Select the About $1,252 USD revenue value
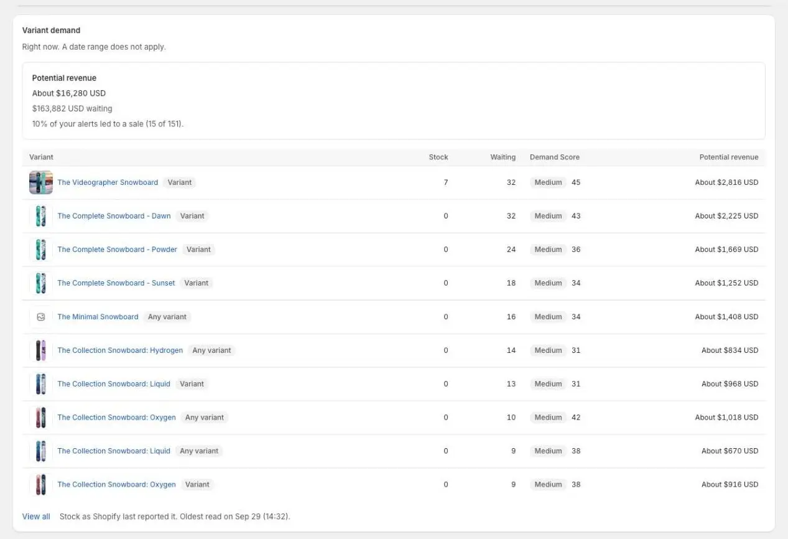This screenshot has height=539, width=788. [x=726, y=283]
